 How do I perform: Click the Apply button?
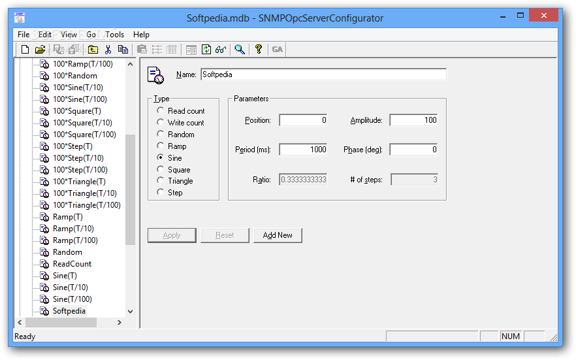[x=172, y=235]
